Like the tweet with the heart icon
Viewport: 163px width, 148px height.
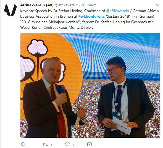[x=67, y=144]
